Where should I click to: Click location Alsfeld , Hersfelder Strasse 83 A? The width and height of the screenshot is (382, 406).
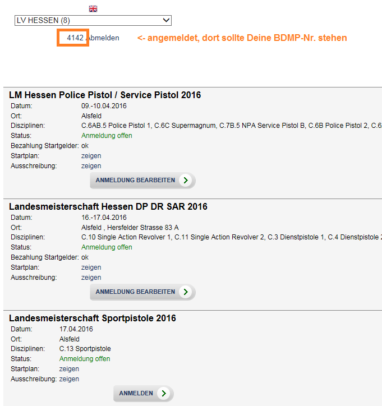tap(130, 228)
